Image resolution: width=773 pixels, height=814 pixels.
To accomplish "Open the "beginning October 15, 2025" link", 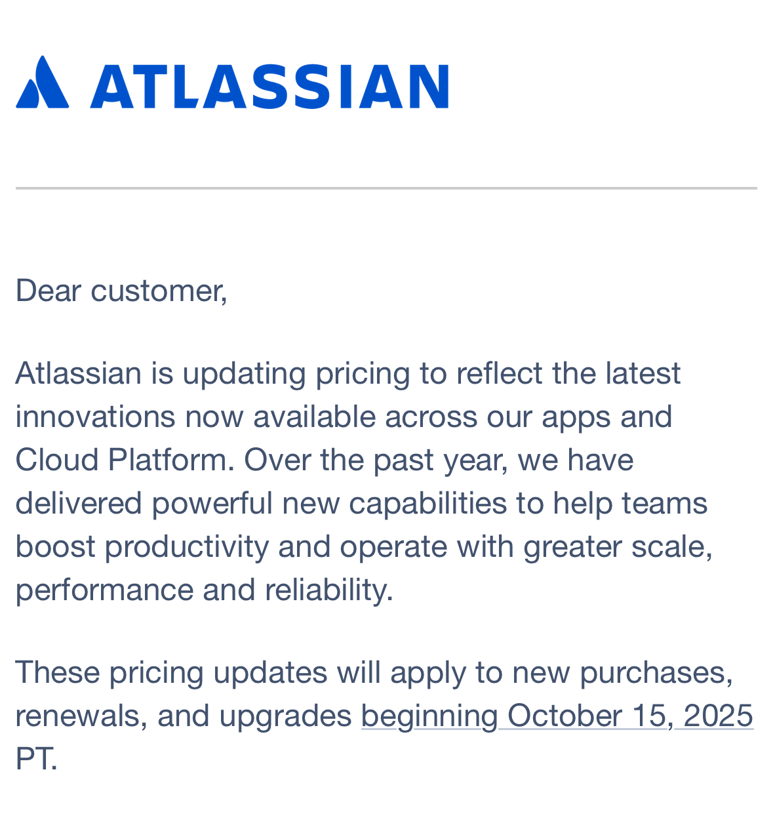I will [557, 716].
